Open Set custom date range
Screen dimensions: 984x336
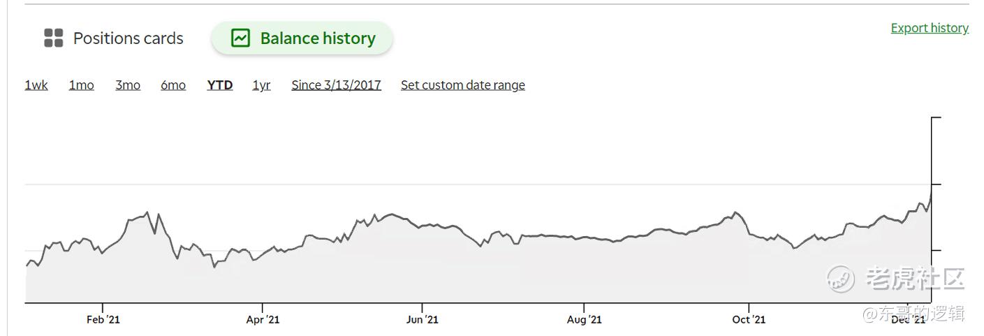click(463, 85)
